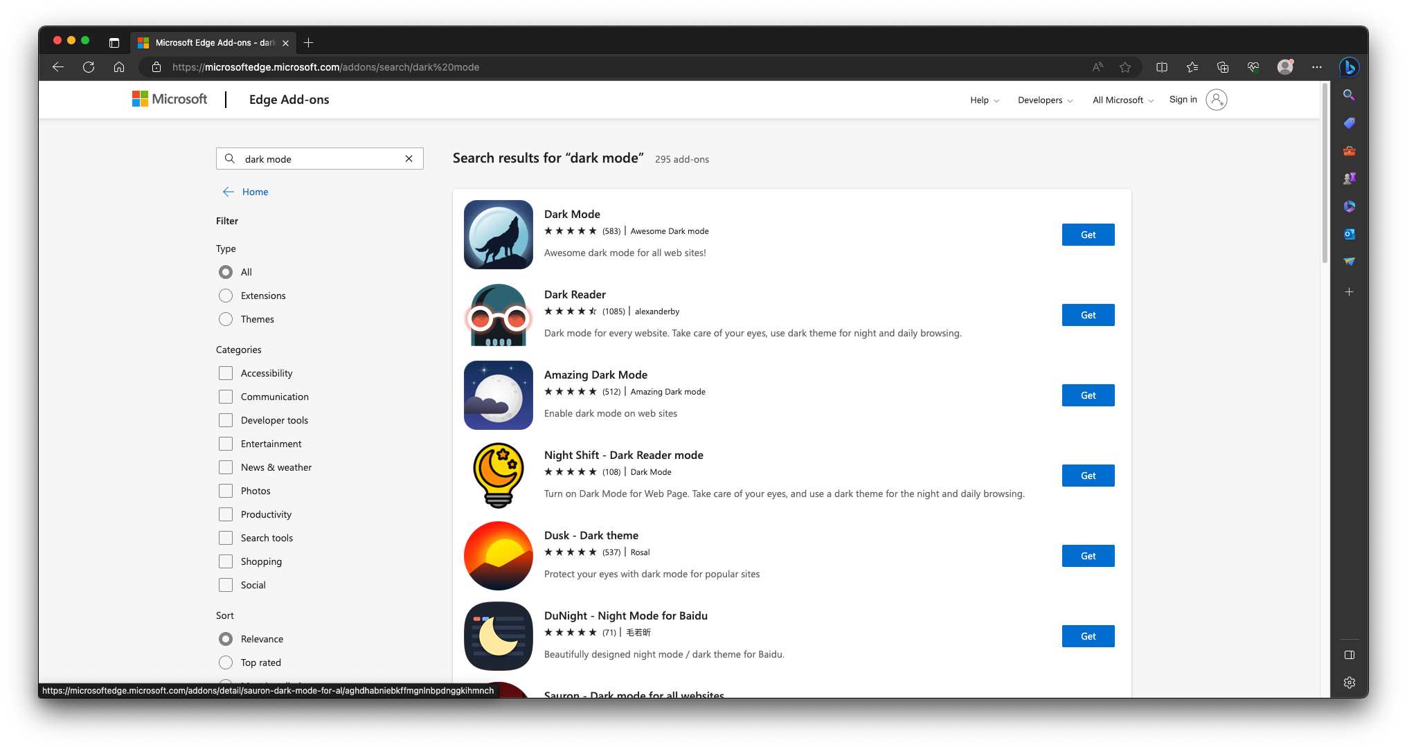The image size is (1407, 749).
Task: Get the Dusk - Dark theme extension
Action: [x=1088, y=556]
